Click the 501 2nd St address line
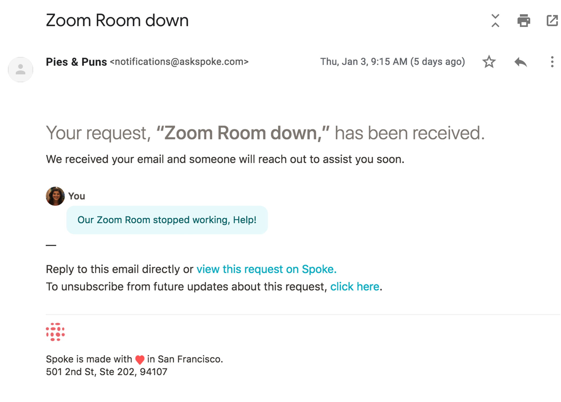Screen dimensions: 561x402 point(107,372)
